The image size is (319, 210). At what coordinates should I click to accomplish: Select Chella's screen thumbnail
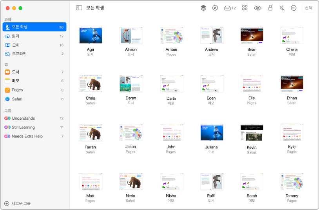tap(292, 35)
